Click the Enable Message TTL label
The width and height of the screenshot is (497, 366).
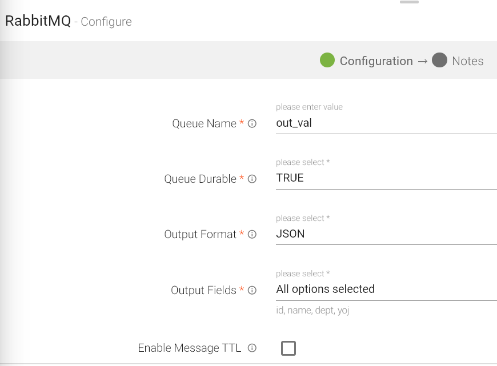click(x=190, y=348)
